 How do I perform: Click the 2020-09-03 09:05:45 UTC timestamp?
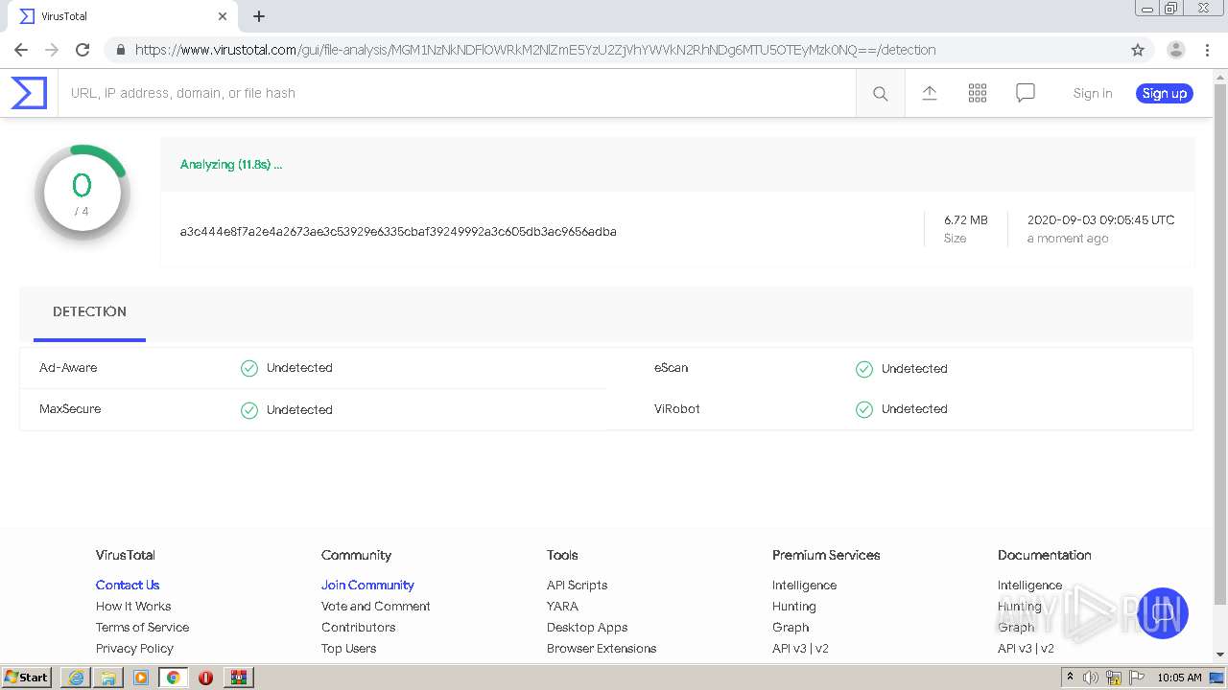coord(1100,219)
